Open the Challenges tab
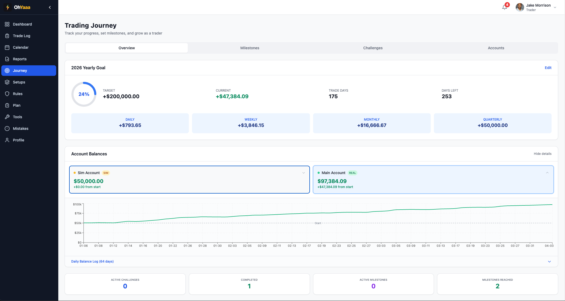This screenshot has width=565, height=301. pyautogui.click(x=373, y=48)
